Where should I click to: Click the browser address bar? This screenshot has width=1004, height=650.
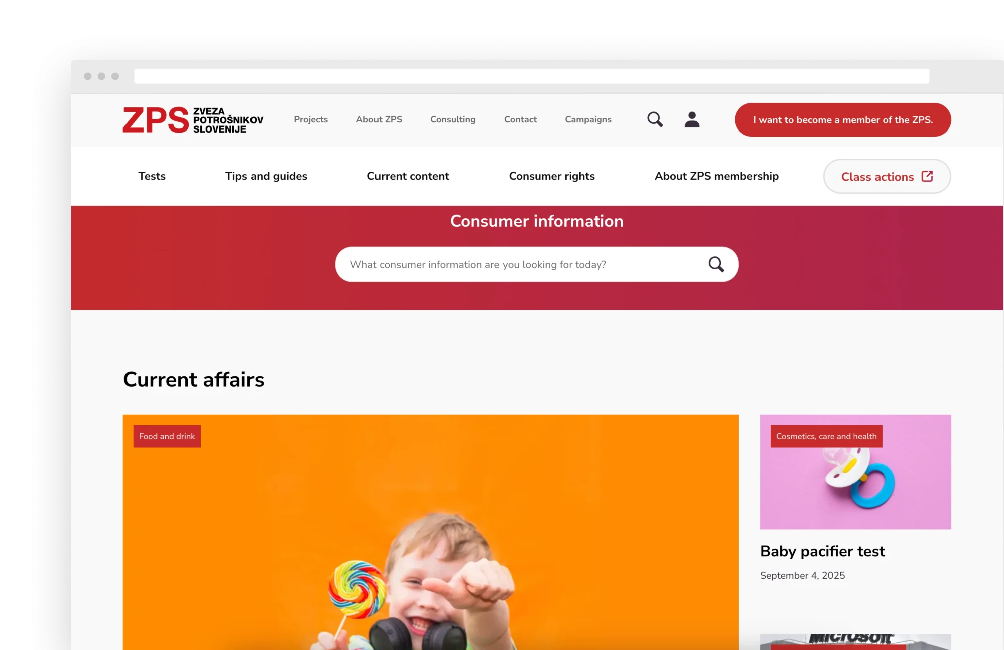532,76
